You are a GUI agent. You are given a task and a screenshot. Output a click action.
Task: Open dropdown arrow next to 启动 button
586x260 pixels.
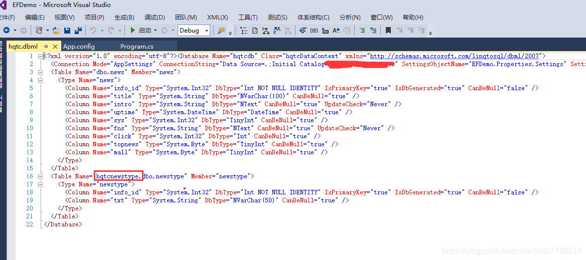[x=155, y=31]
